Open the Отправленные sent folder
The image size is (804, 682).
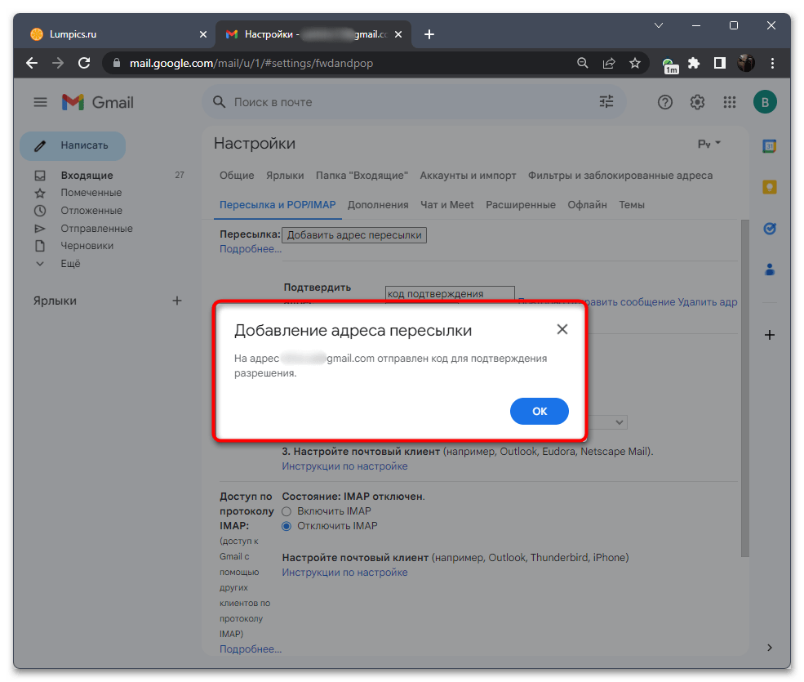click(x=96, y=229)
